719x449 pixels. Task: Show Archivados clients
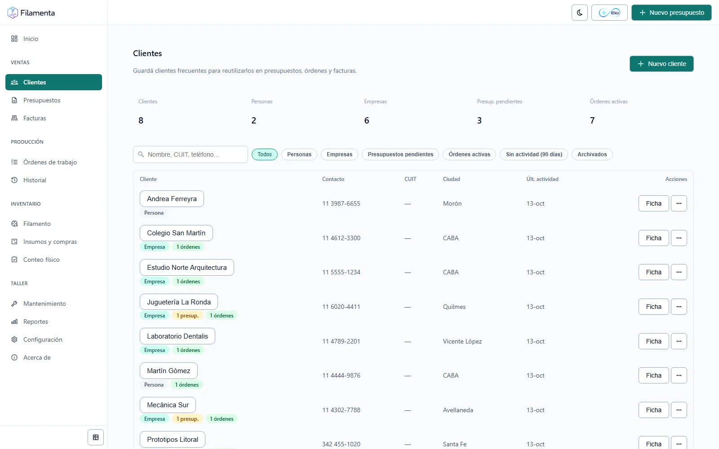[x=592, y=154]
